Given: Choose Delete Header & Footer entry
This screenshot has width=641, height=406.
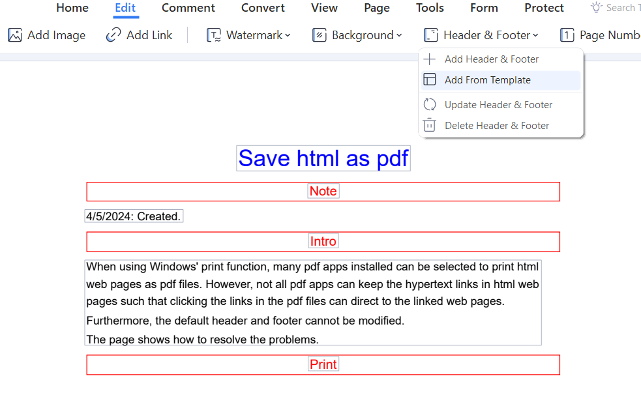Looking at the screenshot, I should pos(501,126).
